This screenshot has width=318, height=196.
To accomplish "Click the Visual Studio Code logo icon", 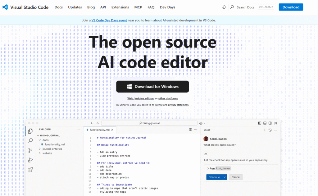I will [5, 7].
